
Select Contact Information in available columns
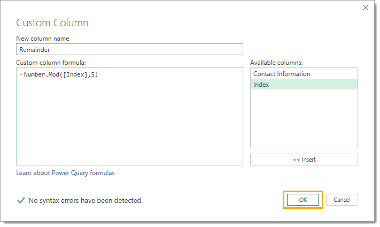click(x=304, y=73)
